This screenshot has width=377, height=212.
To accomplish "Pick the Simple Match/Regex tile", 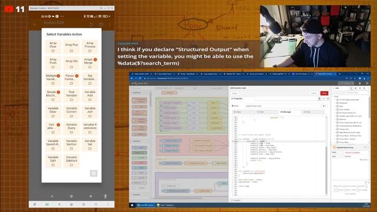I will [53, 95].
